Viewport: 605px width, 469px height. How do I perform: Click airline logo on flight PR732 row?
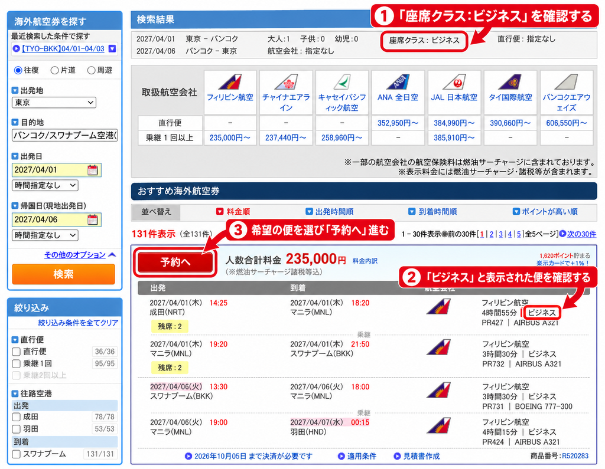[x=438, y=347]
